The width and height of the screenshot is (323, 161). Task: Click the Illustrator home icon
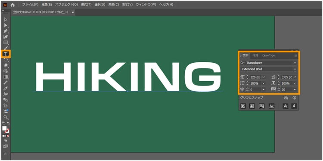(x=12, y=5)
